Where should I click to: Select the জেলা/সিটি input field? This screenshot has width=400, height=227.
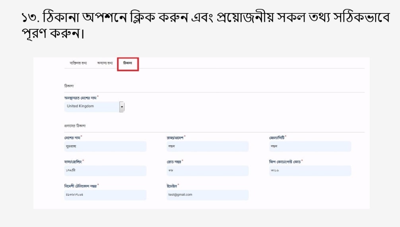tap(310, 146)
